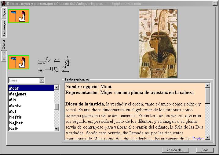The height and width of the screenshot is (155, 219).
Task: Select Mesjenet in the gods list
Action: click(x=31, y=94)
